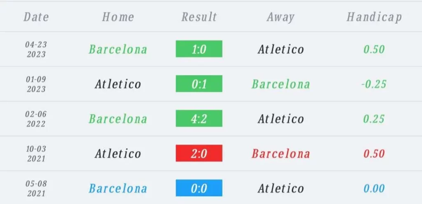Click the Handicap column header
This screenshot has height=204, width=422.
tap(374, 16)
